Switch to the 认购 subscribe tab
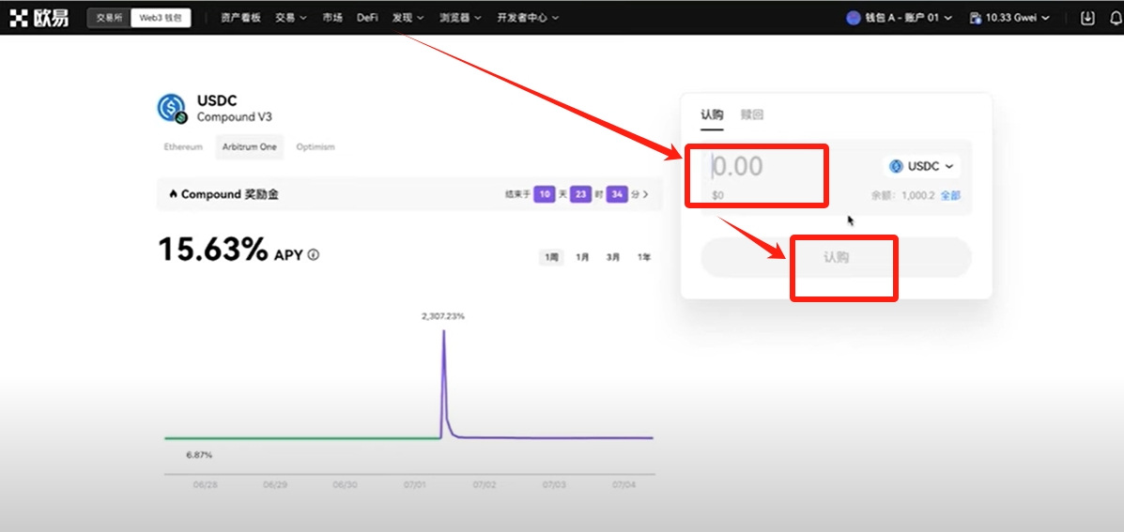Viewport: 1124px width, 532px height. click(712, 114)
